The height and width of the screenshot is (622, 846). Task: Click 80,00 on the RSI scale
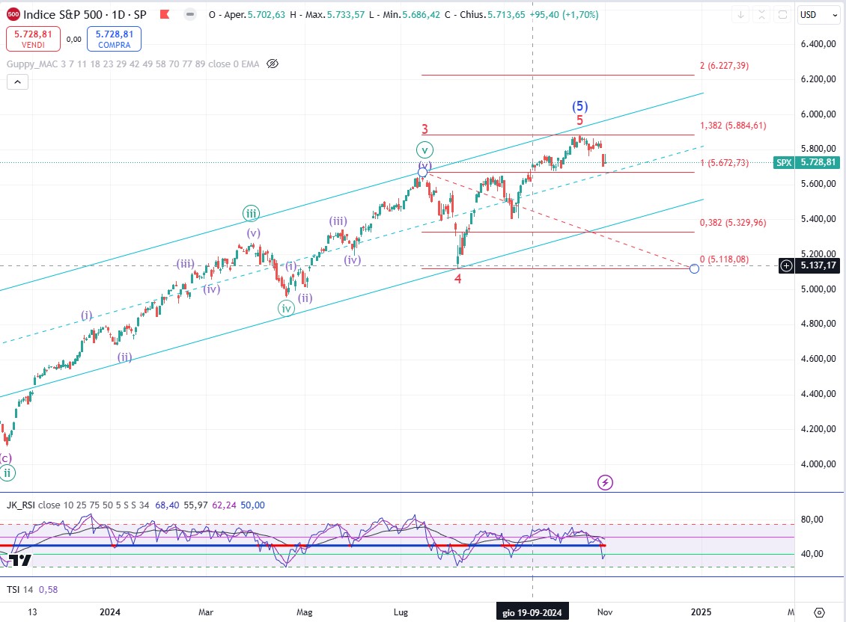812,520
